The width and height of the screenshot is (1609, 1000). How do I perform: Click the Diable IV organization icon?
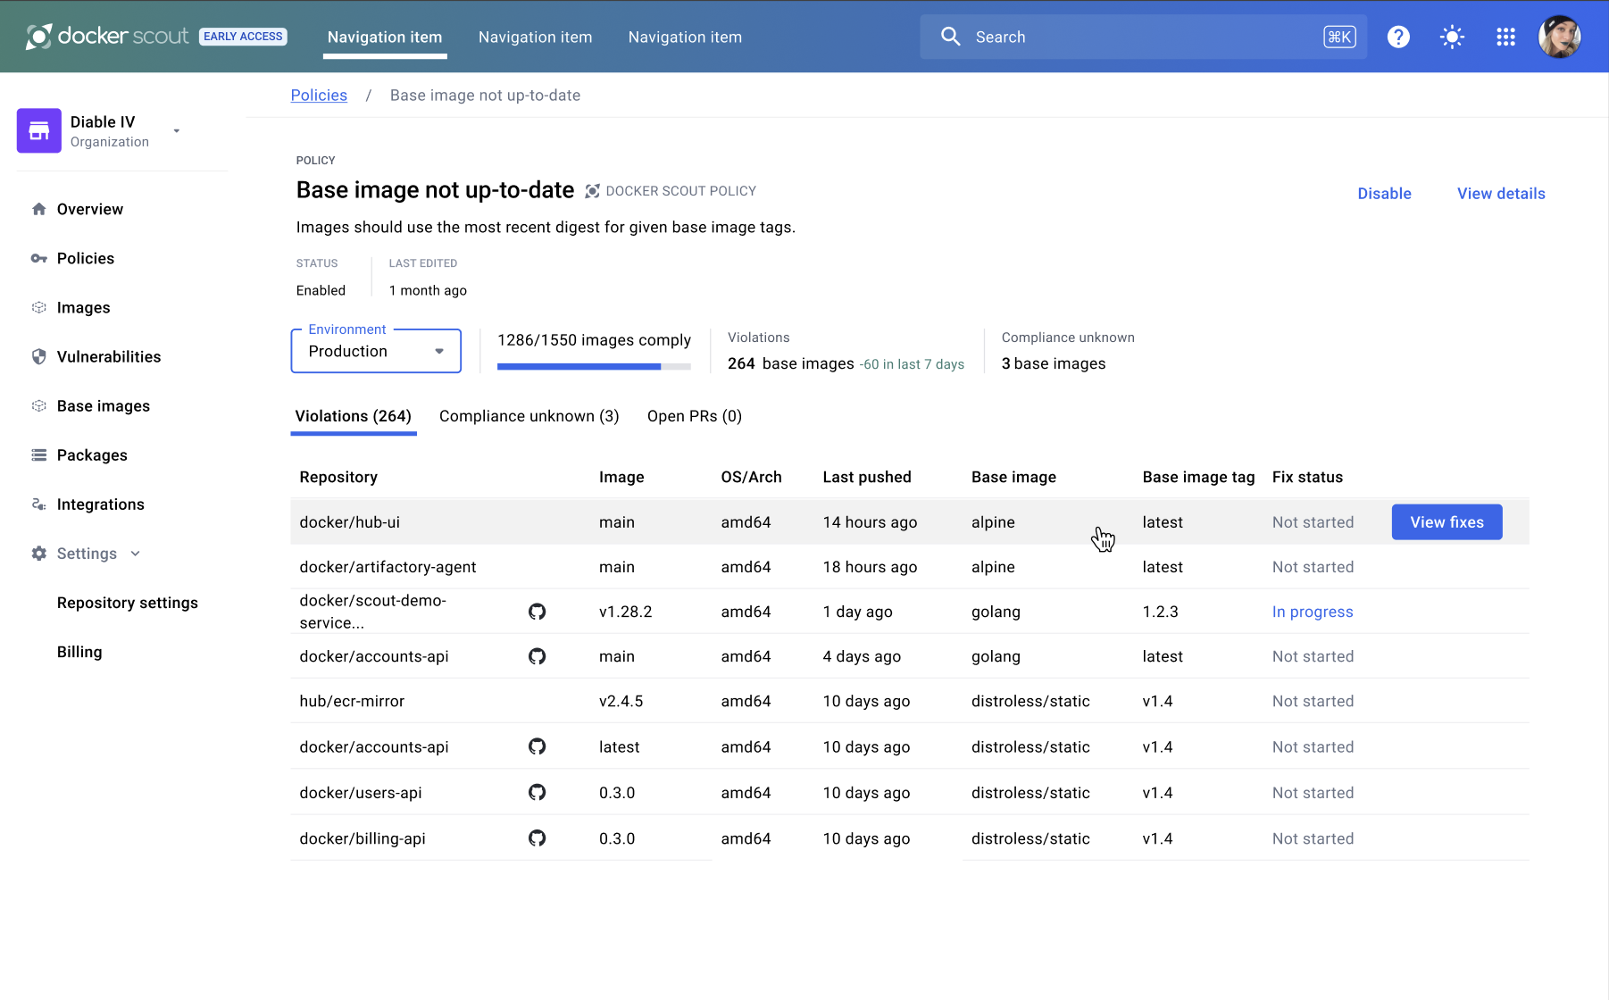coord(39,131)
